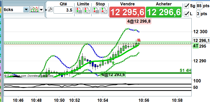Click the 12 290 price axis label

coord(200,61)
